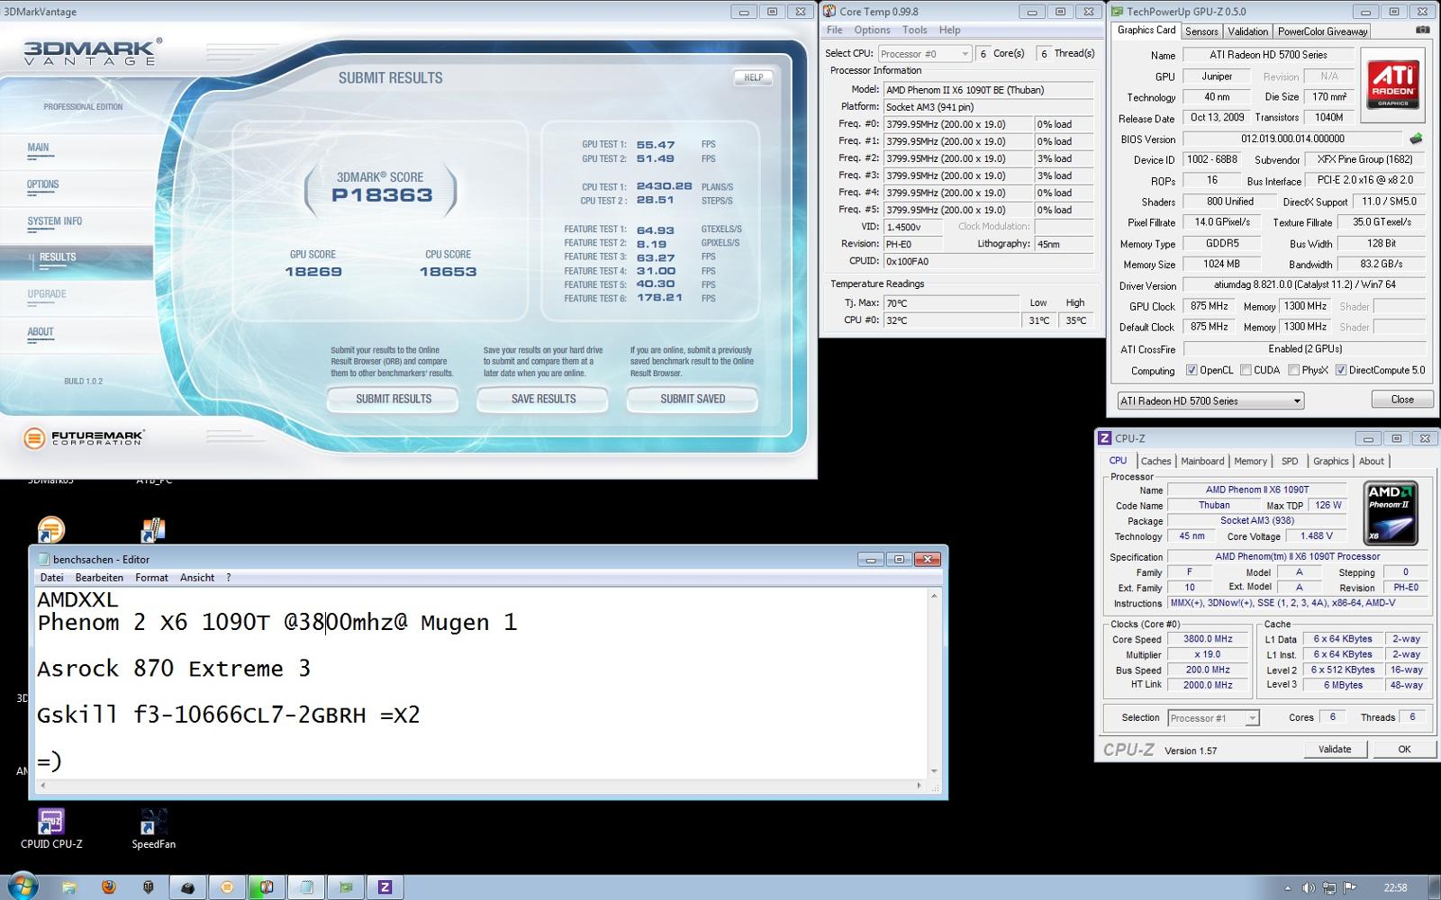Click the SUBMIT SAVED button
Image resolution: width=1441 pixels, height=900 pixels.
(x=693, y=400)
